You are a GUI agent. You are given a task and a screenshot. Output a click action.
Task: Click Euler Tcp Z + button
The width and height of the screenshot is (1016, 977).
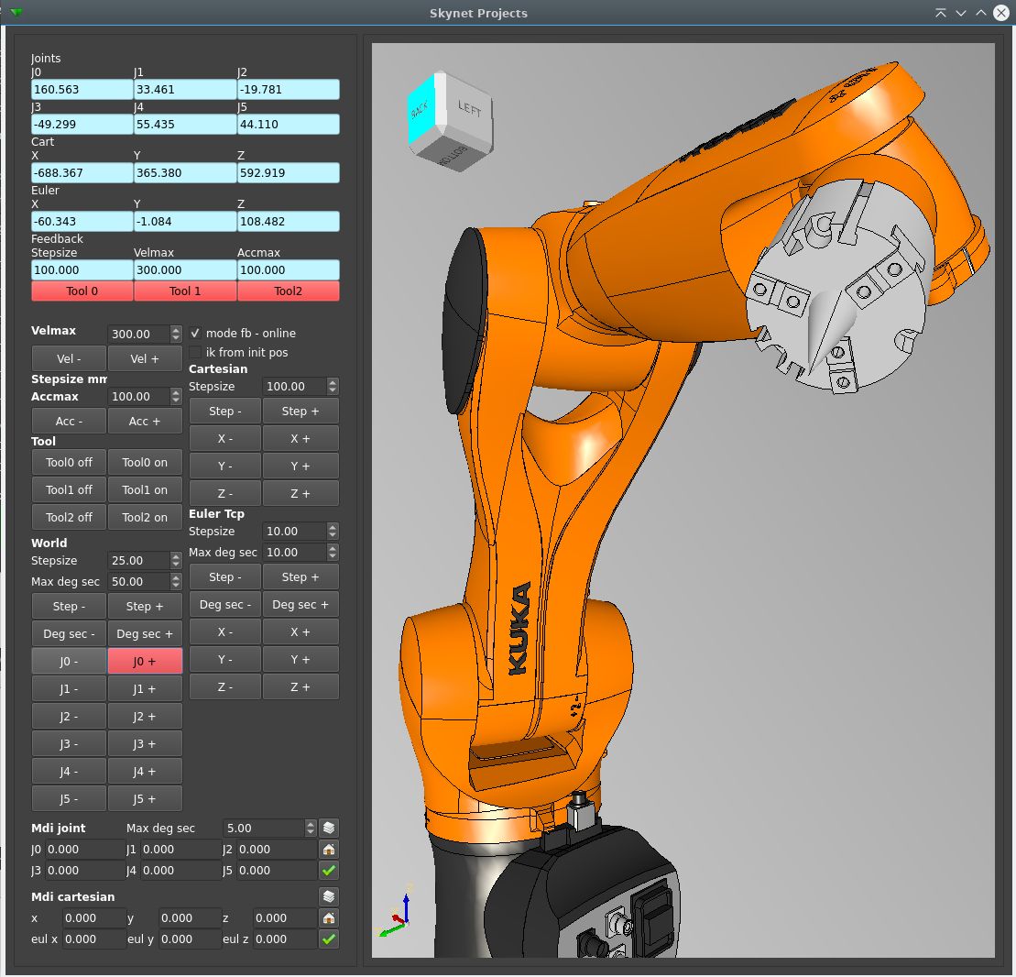pos(300,686)
